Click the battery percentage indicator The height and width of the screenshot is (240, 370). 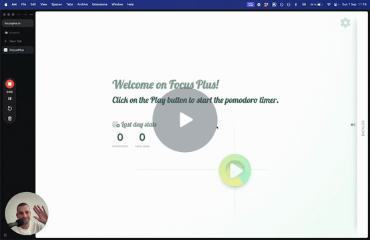coord(316,5)
